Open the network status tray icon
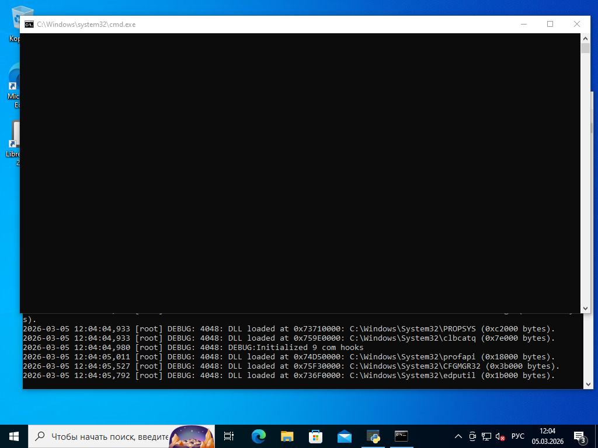 point(486,436)
